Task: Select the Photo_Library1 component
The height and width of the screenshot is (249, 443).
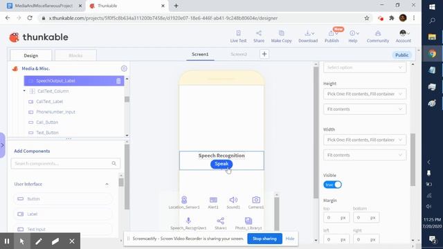Action: pyautogui.click(x=248, y=223)
